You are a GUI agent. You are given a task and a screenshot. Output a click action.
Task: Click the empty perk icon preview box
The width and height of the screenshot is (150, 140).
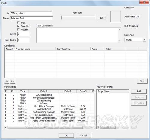(x=115, y=17)
